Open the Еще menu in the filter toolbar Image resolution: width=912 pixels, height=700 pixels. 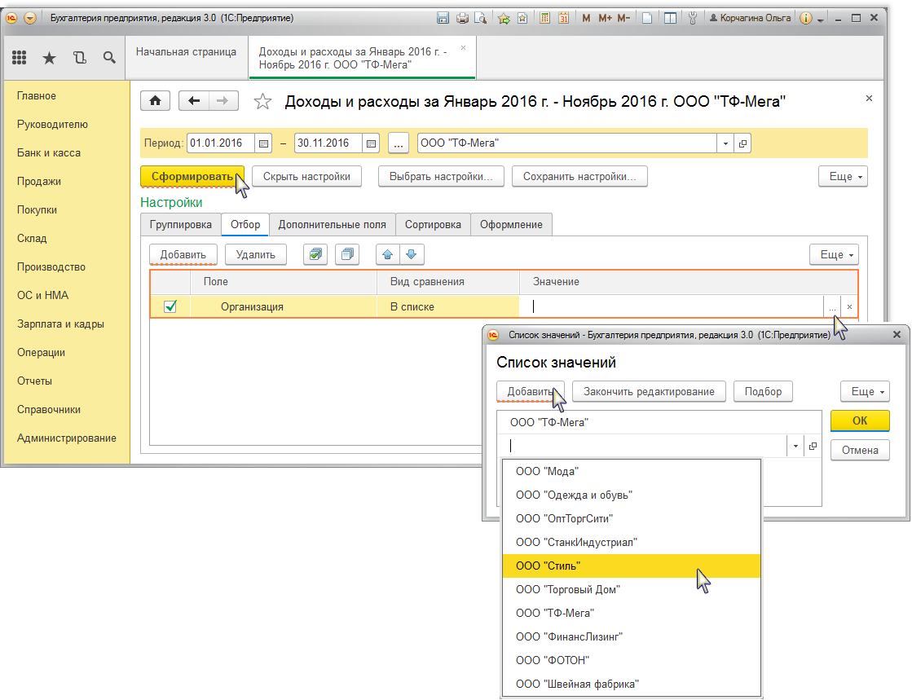tap(834, 254)
